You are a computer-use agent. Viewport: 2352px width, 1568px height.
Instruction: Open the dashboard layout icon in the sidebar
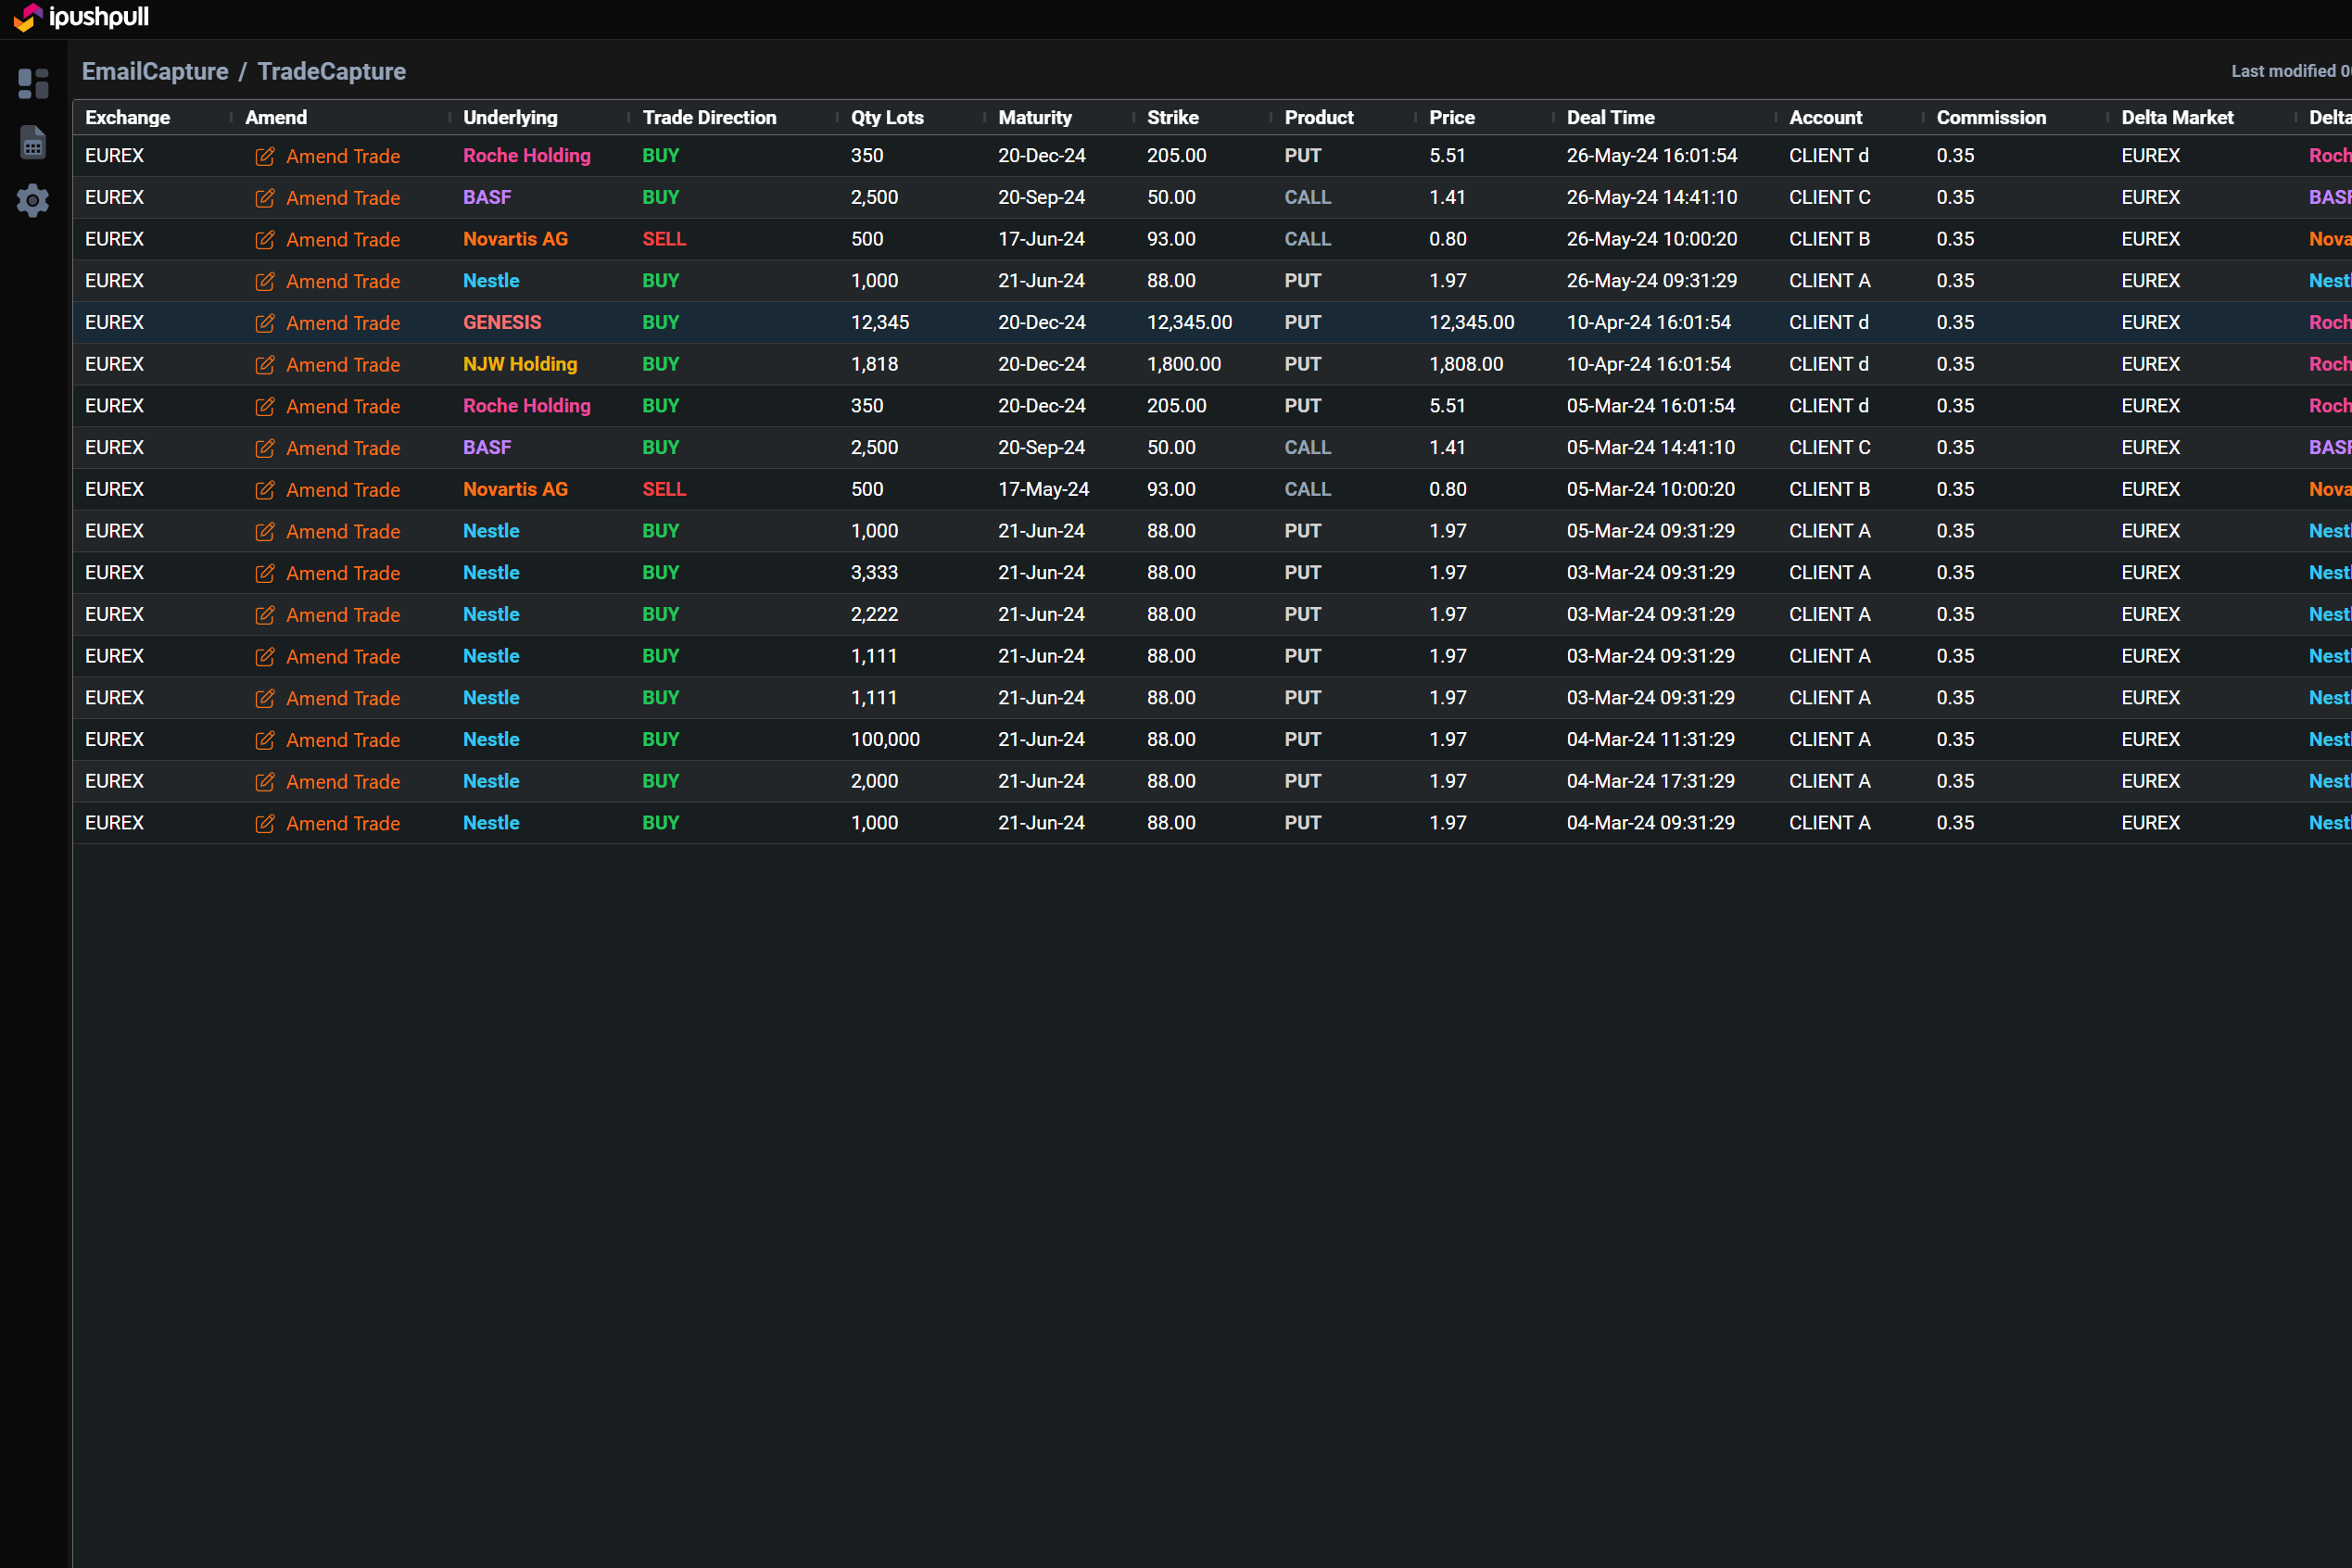click(x=33, y=84)
